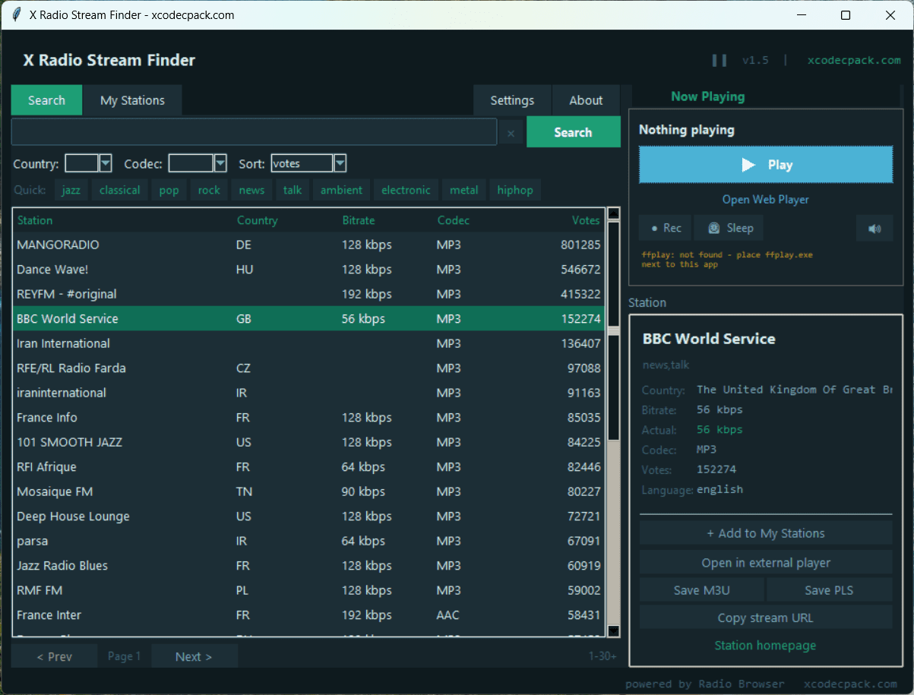Select the electronic quick filter
914x695 pixels.
406,190
